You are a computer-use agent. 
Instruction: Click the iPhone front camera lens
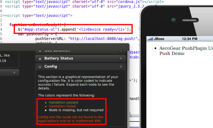pos(173,20)
